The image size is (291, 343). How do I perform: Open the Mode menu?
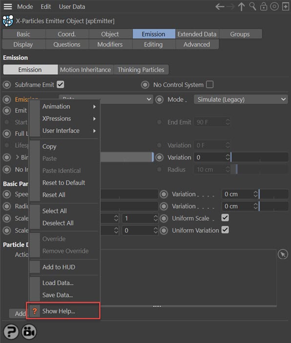pos(25,6)
